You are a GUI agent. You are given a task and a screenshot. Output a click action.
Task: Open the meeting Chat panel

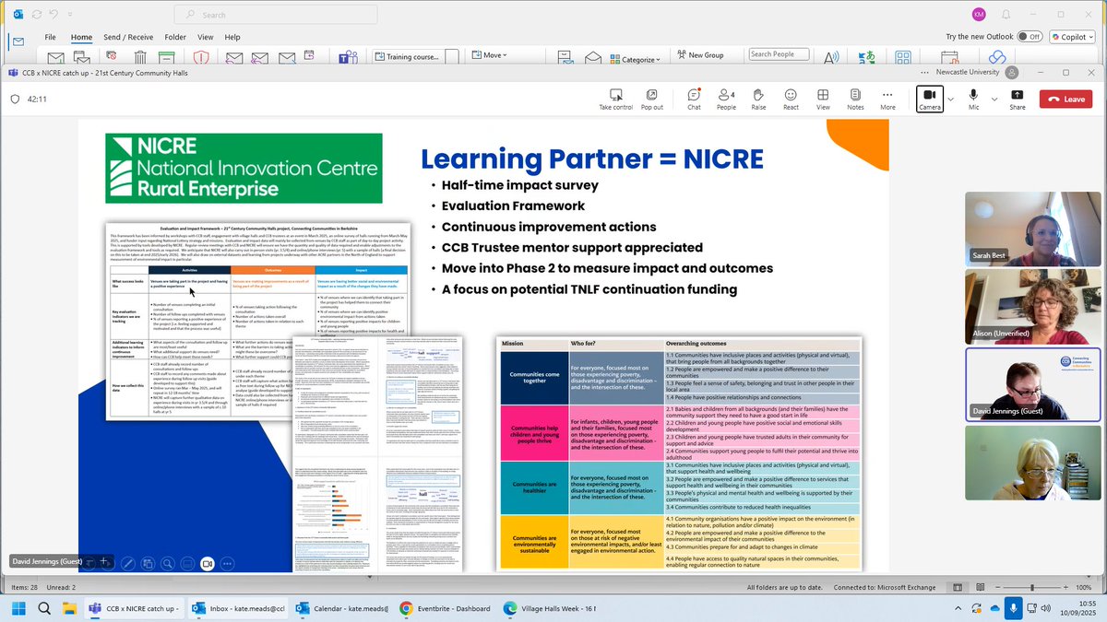click(694, 100)
